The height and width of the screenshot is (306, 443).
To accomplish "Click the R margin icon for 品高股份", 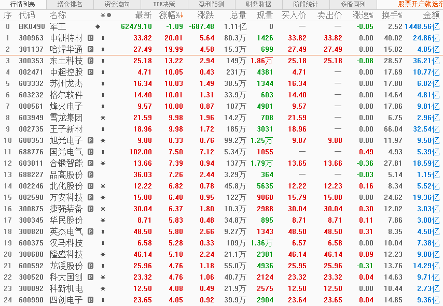I will (x=90, y=174).
